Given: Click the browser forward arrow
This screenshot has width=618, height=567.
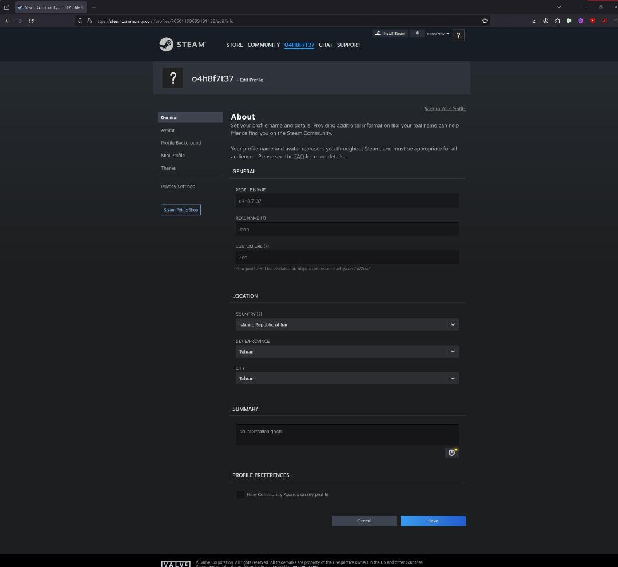Looking at the screenshot, I should tap(19, 21).
